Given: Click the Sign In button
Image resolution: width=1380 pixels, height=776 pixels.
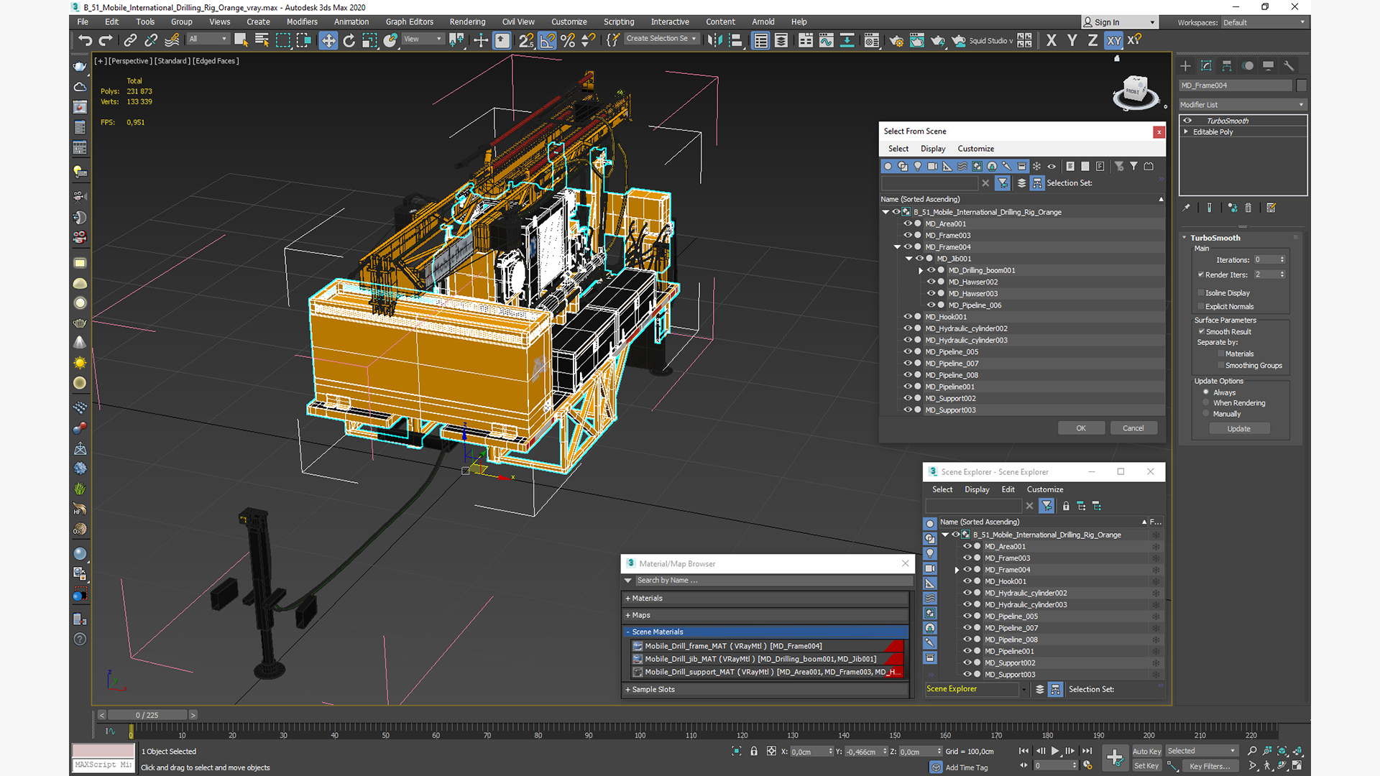Looking at the screenshot, I should coord(1120,22).
